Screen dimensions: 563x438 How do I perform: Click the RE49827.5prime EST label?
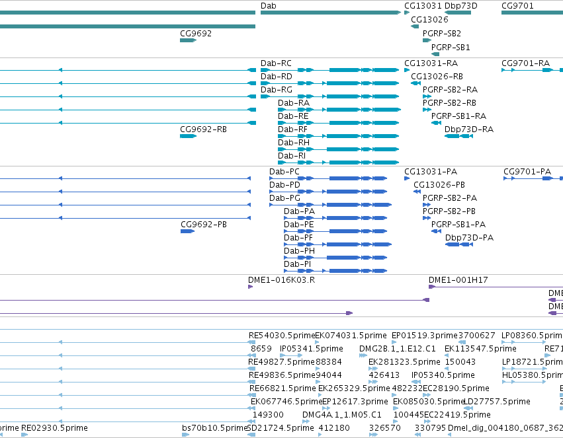coord(282,362)
